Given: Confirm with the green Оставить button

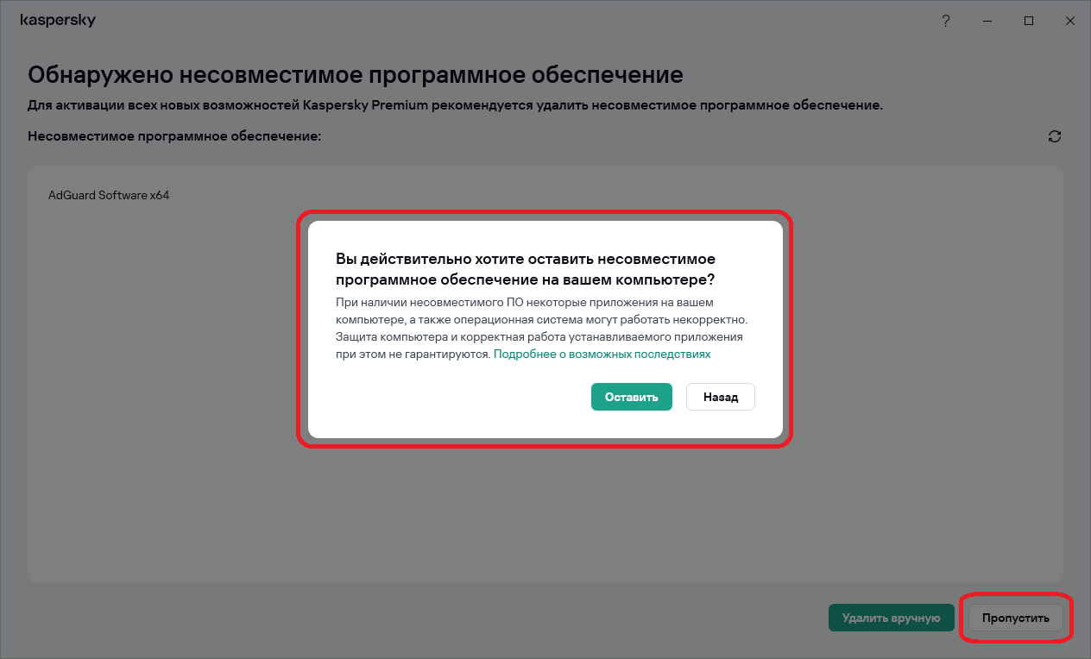Looking at the screenshot, I should (631, 397).
